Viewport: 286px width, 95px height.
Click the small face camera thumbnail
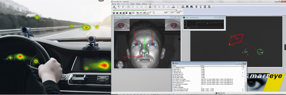[120, 64]
